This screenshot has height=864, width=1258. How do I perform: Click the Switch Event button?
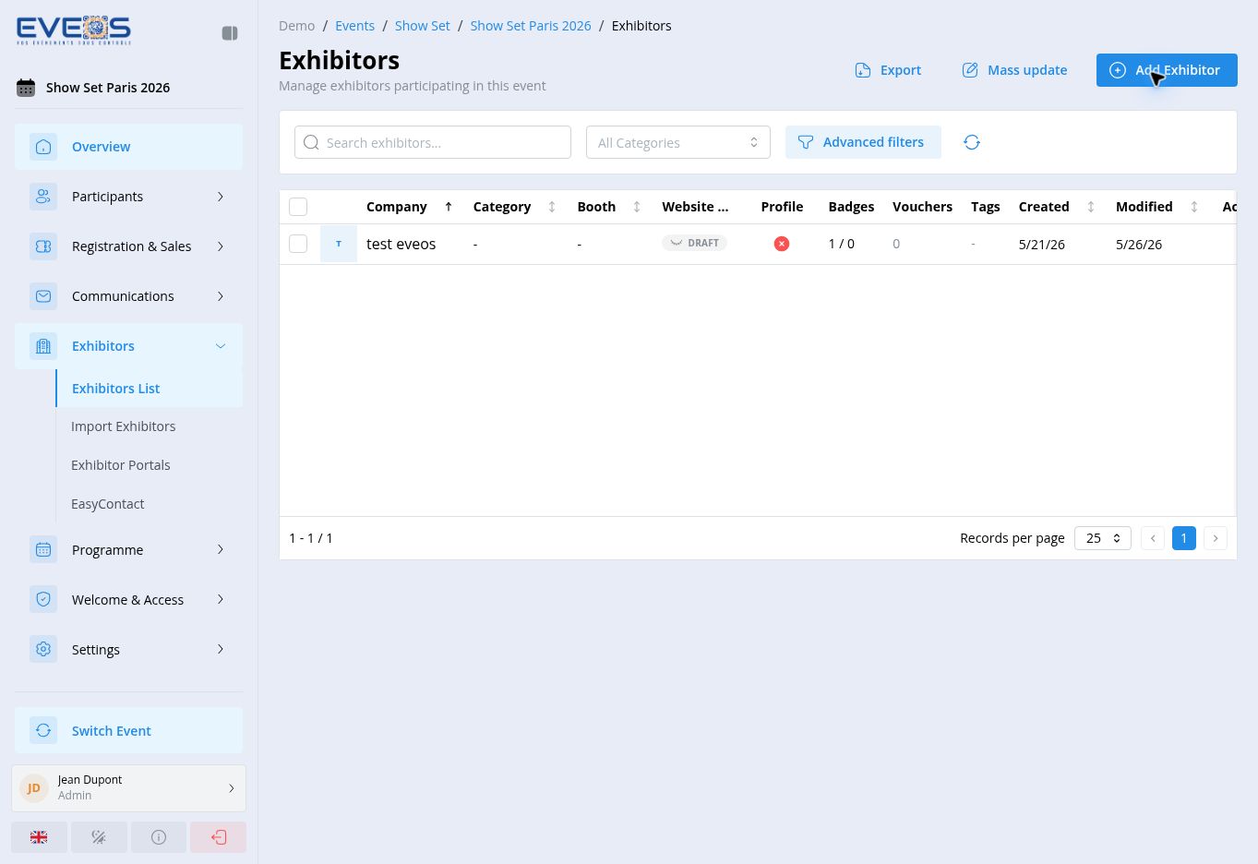click(x=128, y=731)
